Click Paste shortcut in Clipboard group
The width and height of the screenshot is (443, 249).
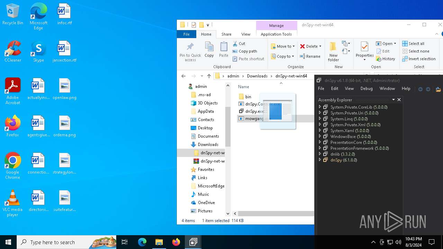pos(248,59)
